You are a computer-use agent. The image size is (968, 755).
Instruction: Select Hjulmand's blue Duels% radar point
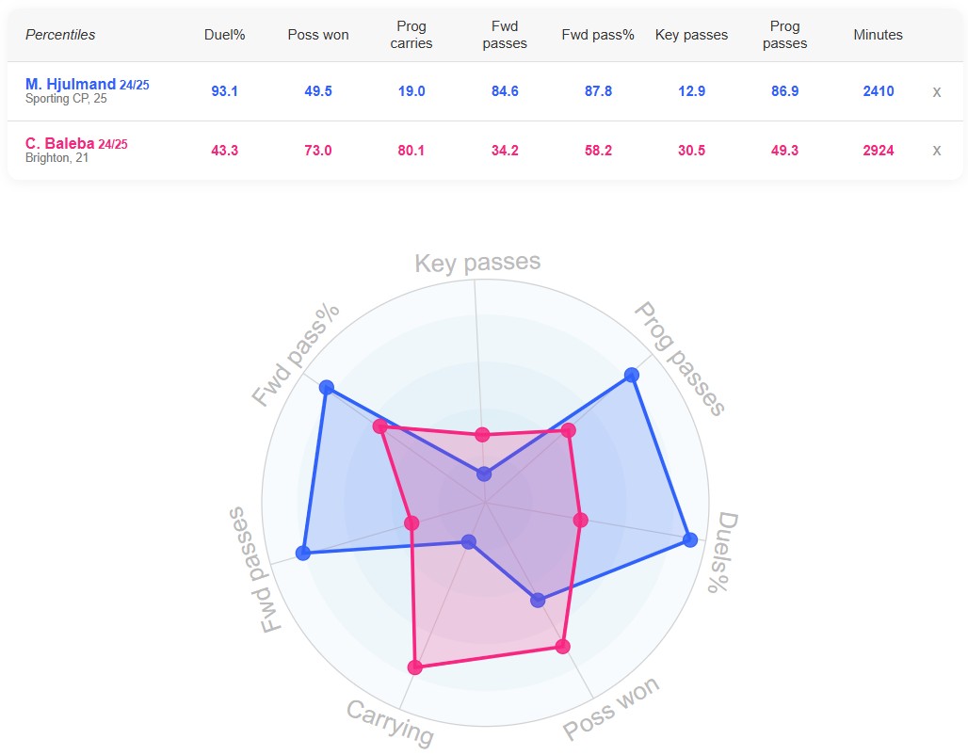pyautogui.click(x=690, y=539)
